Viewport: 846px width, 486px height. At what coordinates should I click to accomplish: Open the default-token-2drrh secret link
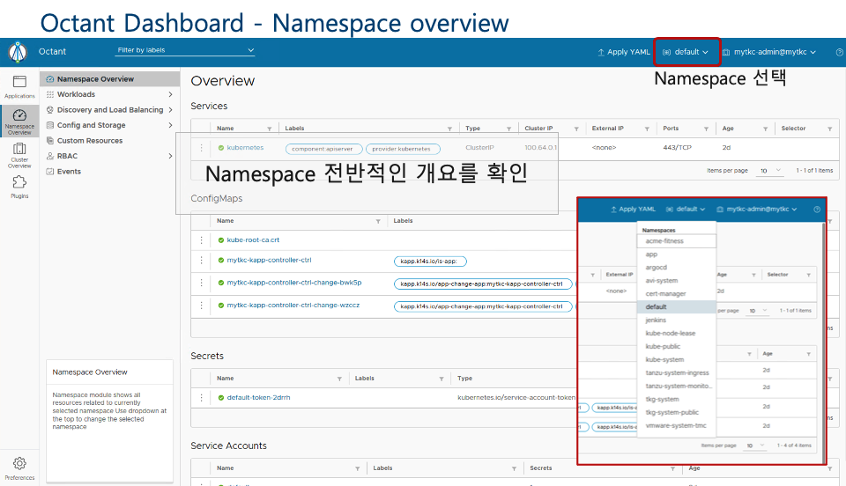pos(258,398)
